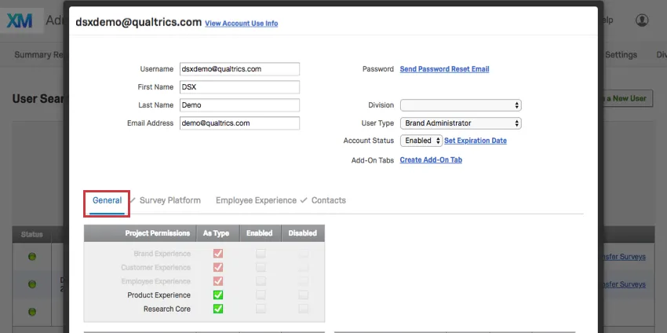Click Set Expiration Date link
The width and height of the screenshot is (667, 333).
[x=476, y=141]
